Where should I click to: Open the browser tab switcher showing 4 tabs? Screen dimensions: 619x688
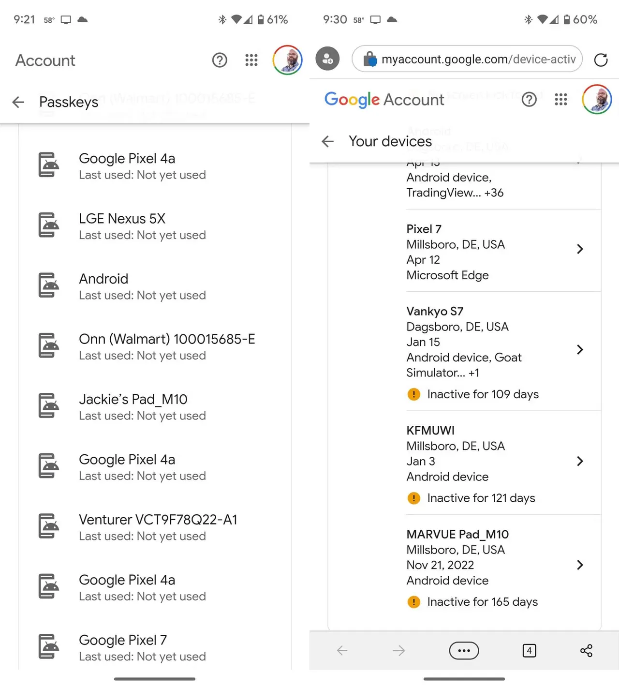pyautogui.click(x=529, y=651)
